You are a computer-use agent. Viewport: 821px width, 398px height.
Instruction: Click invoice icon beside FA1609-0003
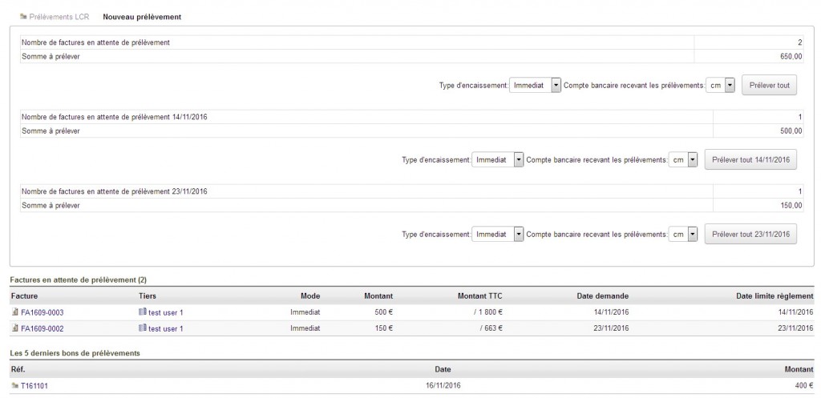tap(14, 312)
